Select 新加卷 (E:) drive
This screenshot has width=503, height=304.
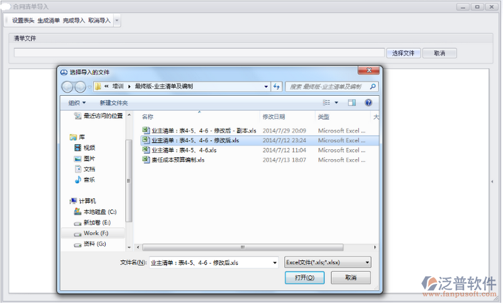pyautogui.click(x=92, y=222)
